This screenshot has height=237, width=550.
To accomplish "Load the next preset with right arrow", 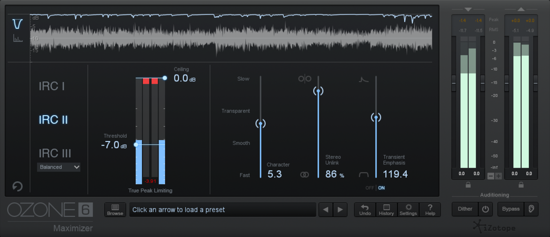I will pos(340,210).
